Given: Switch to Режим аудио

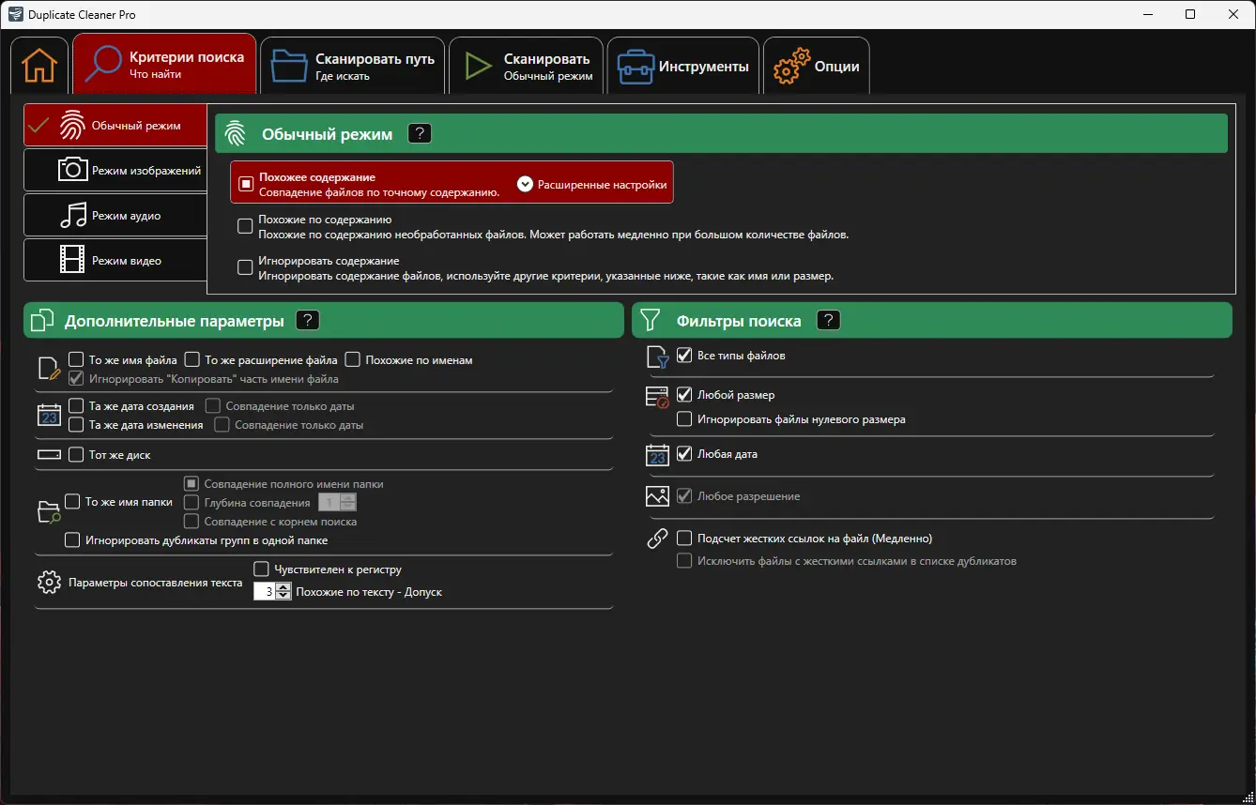Looking at the screenshot, I should [115, 215].
